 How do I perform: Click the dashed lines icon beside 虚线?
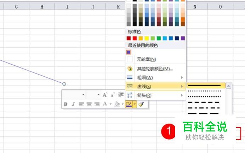[x=130, y=86]
